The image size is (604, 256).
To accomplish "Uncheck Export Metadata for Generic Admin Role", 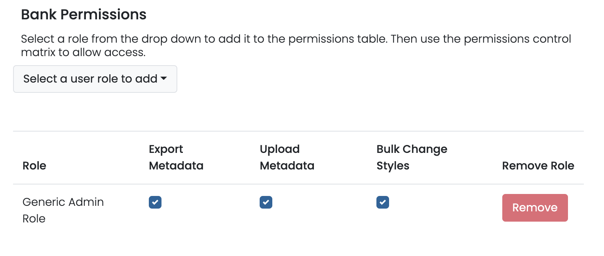I will pos(155,202).
